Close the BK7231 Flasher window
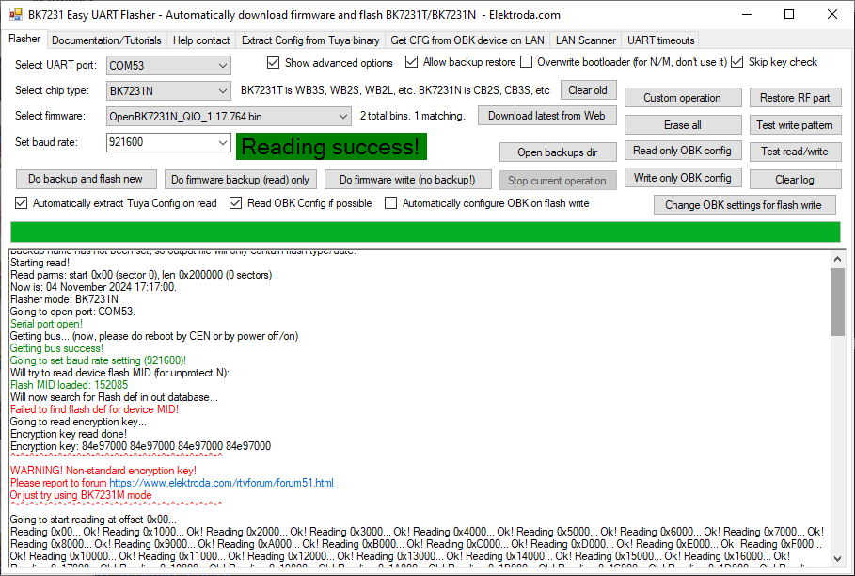The width and height of the screenshot is (855, 576). 832,15
